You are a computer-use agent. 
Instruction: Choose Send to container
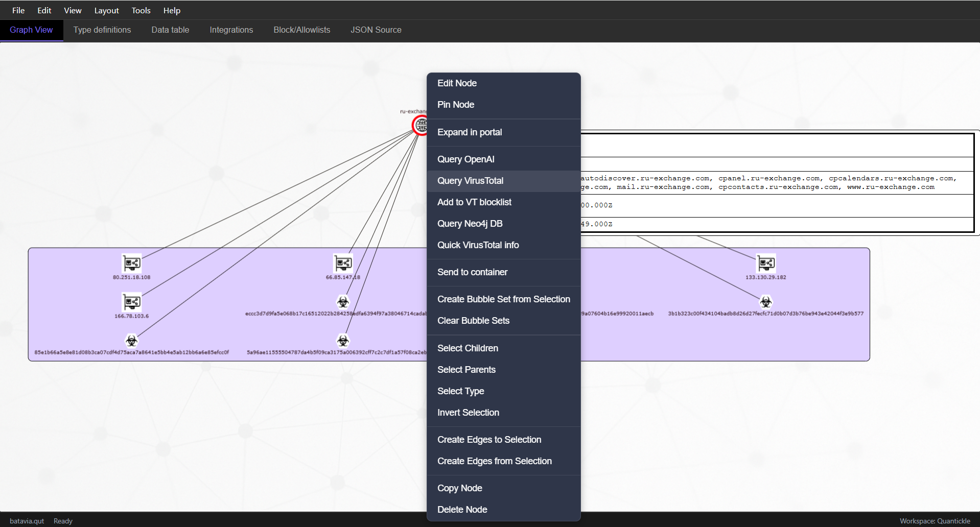click(x=504, y=272)
